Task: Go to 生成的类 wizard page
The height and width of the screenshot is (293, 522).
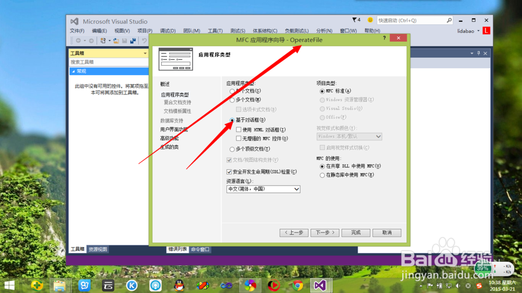Action: pyautogui.click(x=169, y=147)
